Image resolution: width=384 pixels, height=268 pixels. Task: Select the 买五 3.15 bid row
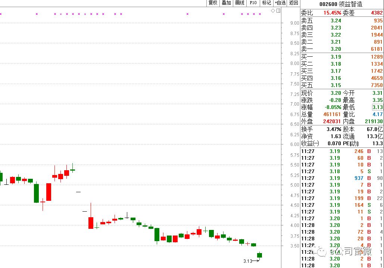coord(342,85)
